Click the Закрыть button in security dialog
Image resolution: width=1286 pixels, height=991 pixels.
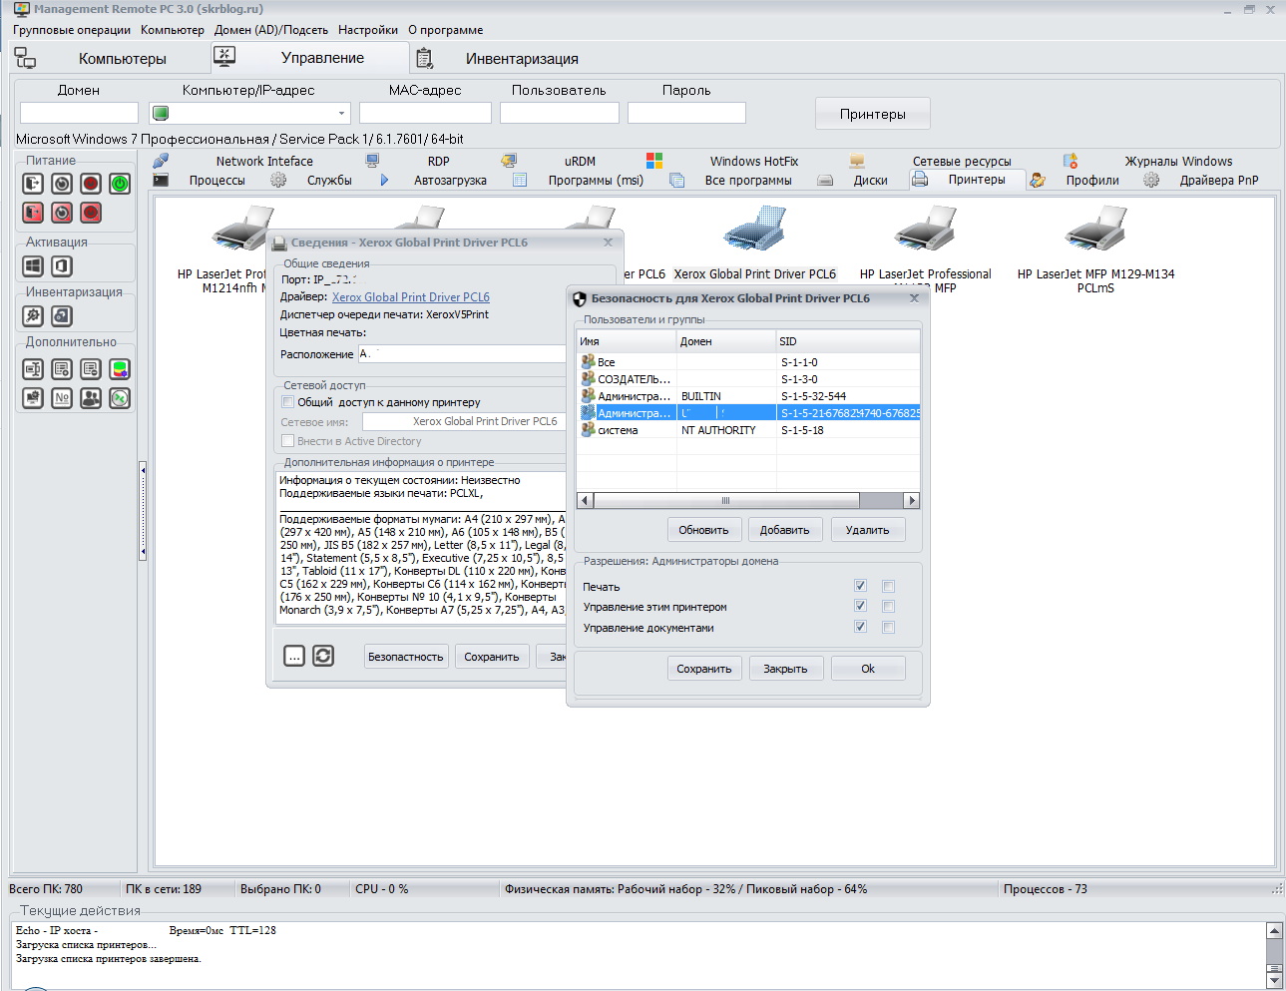[785, 669]
